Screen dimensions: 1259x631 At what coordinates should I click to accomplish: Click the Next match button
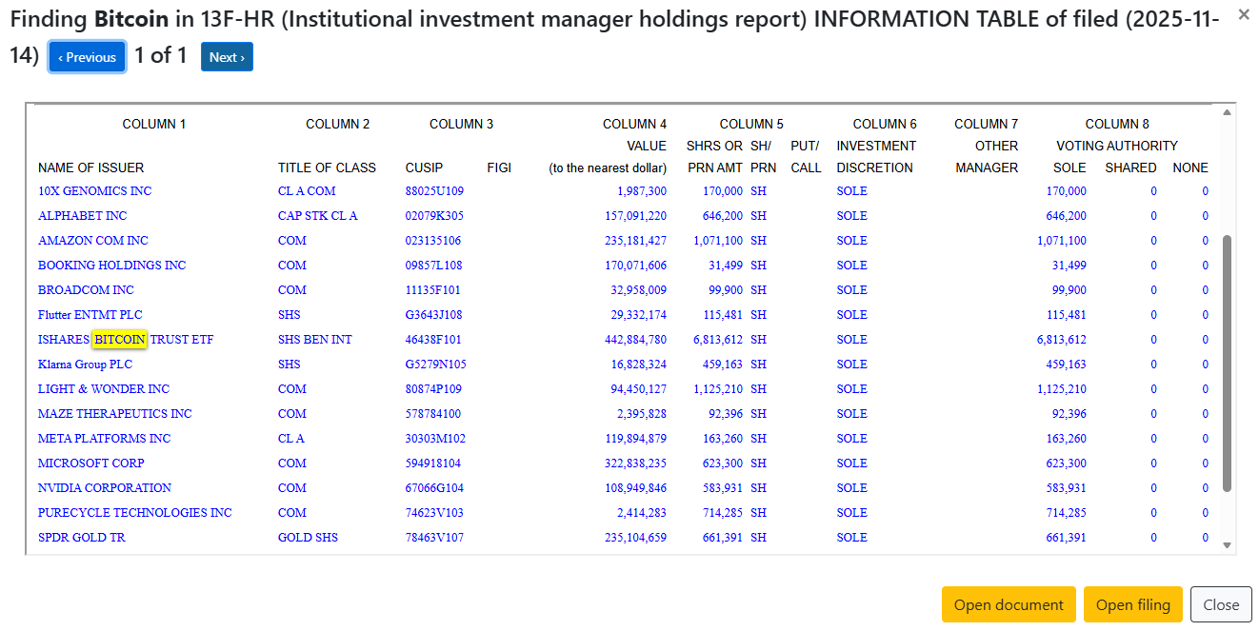227,57
